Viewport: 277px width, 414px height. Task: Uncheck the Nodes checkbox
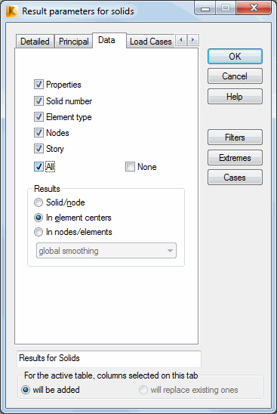point(38,132)
